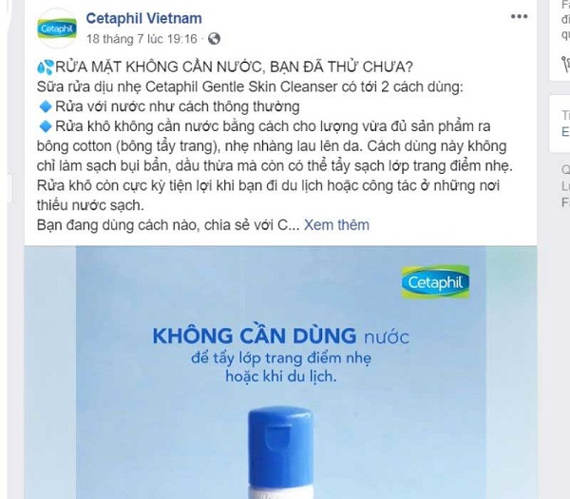This screenshot has width=570, height=499.
Task: Click the partially visible right sidebar icon
Action: coord(565,65)
